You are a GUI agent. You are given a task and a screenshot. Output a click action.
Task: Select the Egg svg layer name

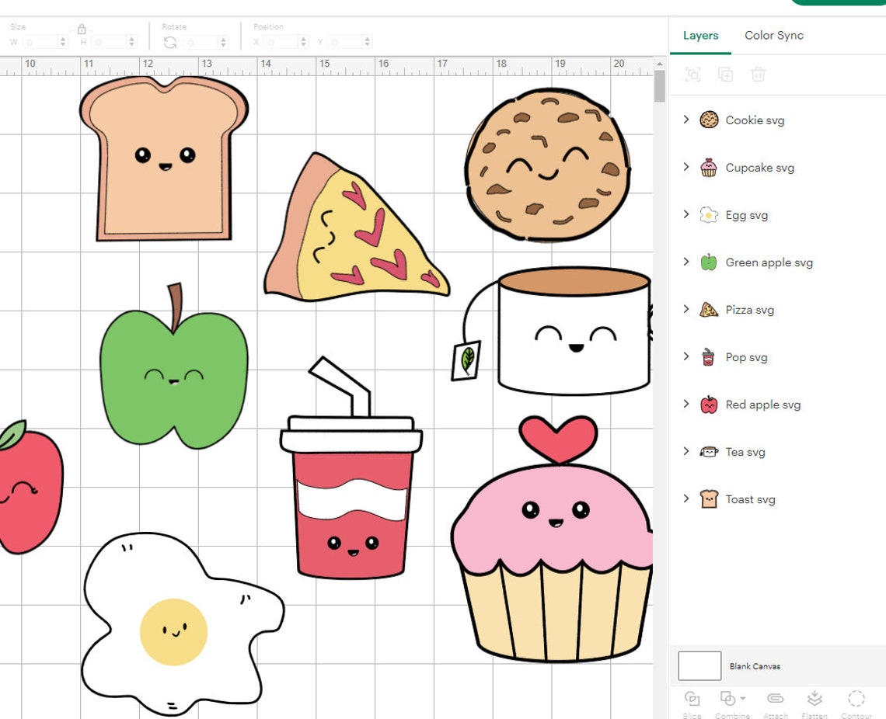click(x=746, y=215)
